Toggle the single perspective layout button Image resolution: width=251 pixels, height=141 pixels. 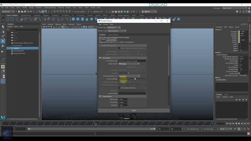(x=3, y=67)
